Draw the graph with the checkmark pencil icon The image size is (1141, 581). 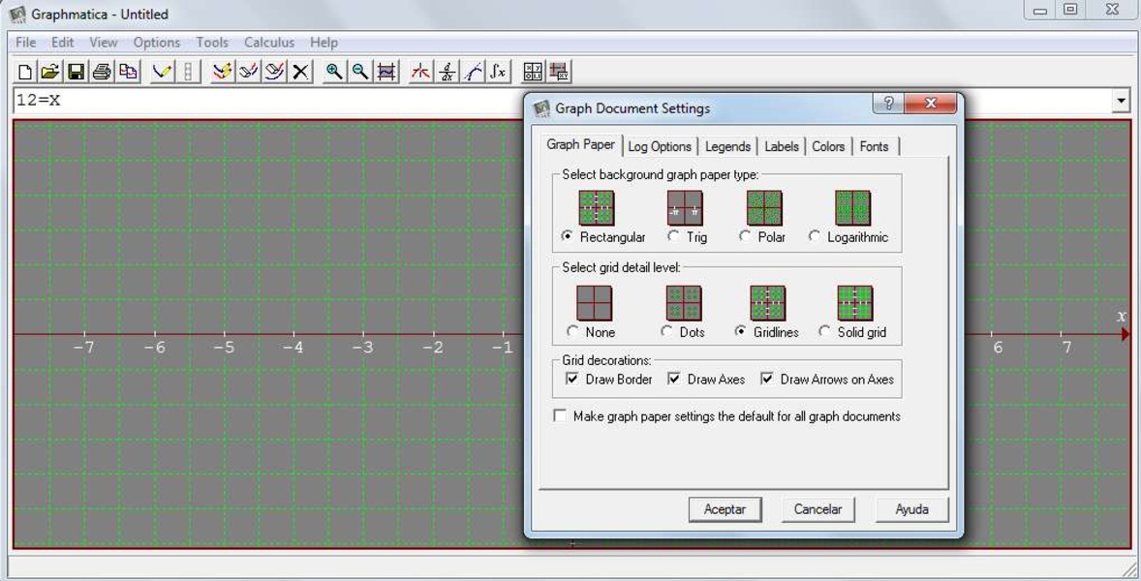tap(163, 72)
